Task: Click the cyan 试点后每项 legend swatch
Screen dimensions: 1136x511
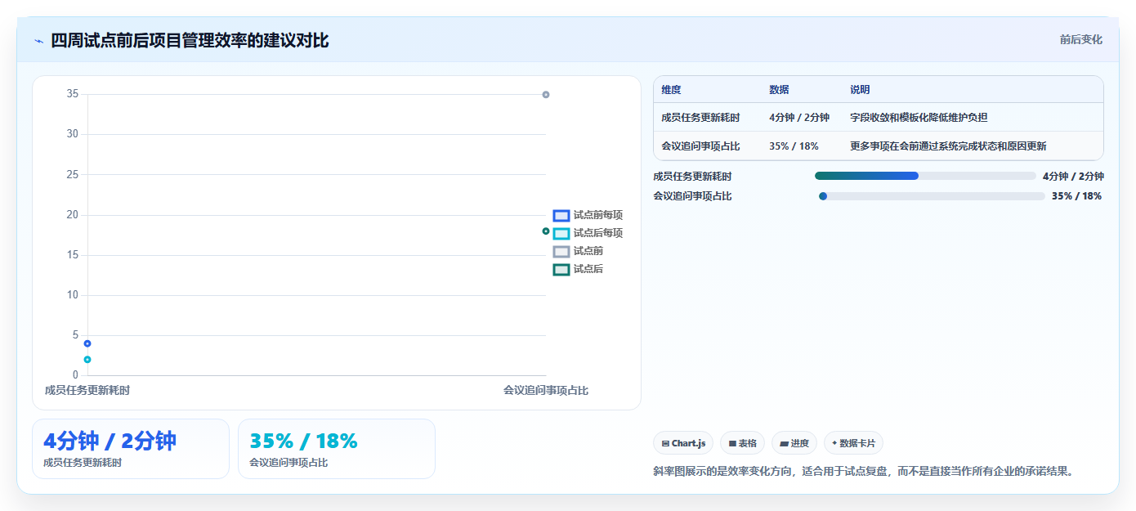Action: (561, 234)
